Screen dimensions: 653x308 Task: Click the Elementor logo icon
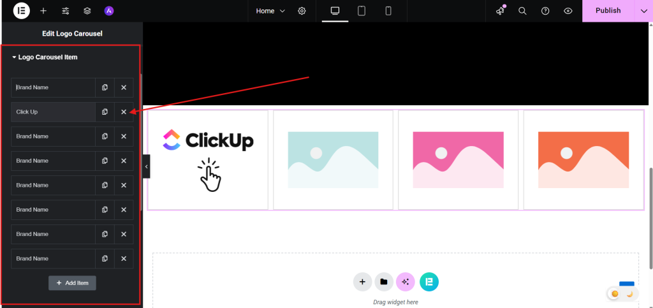click(22, 11)
